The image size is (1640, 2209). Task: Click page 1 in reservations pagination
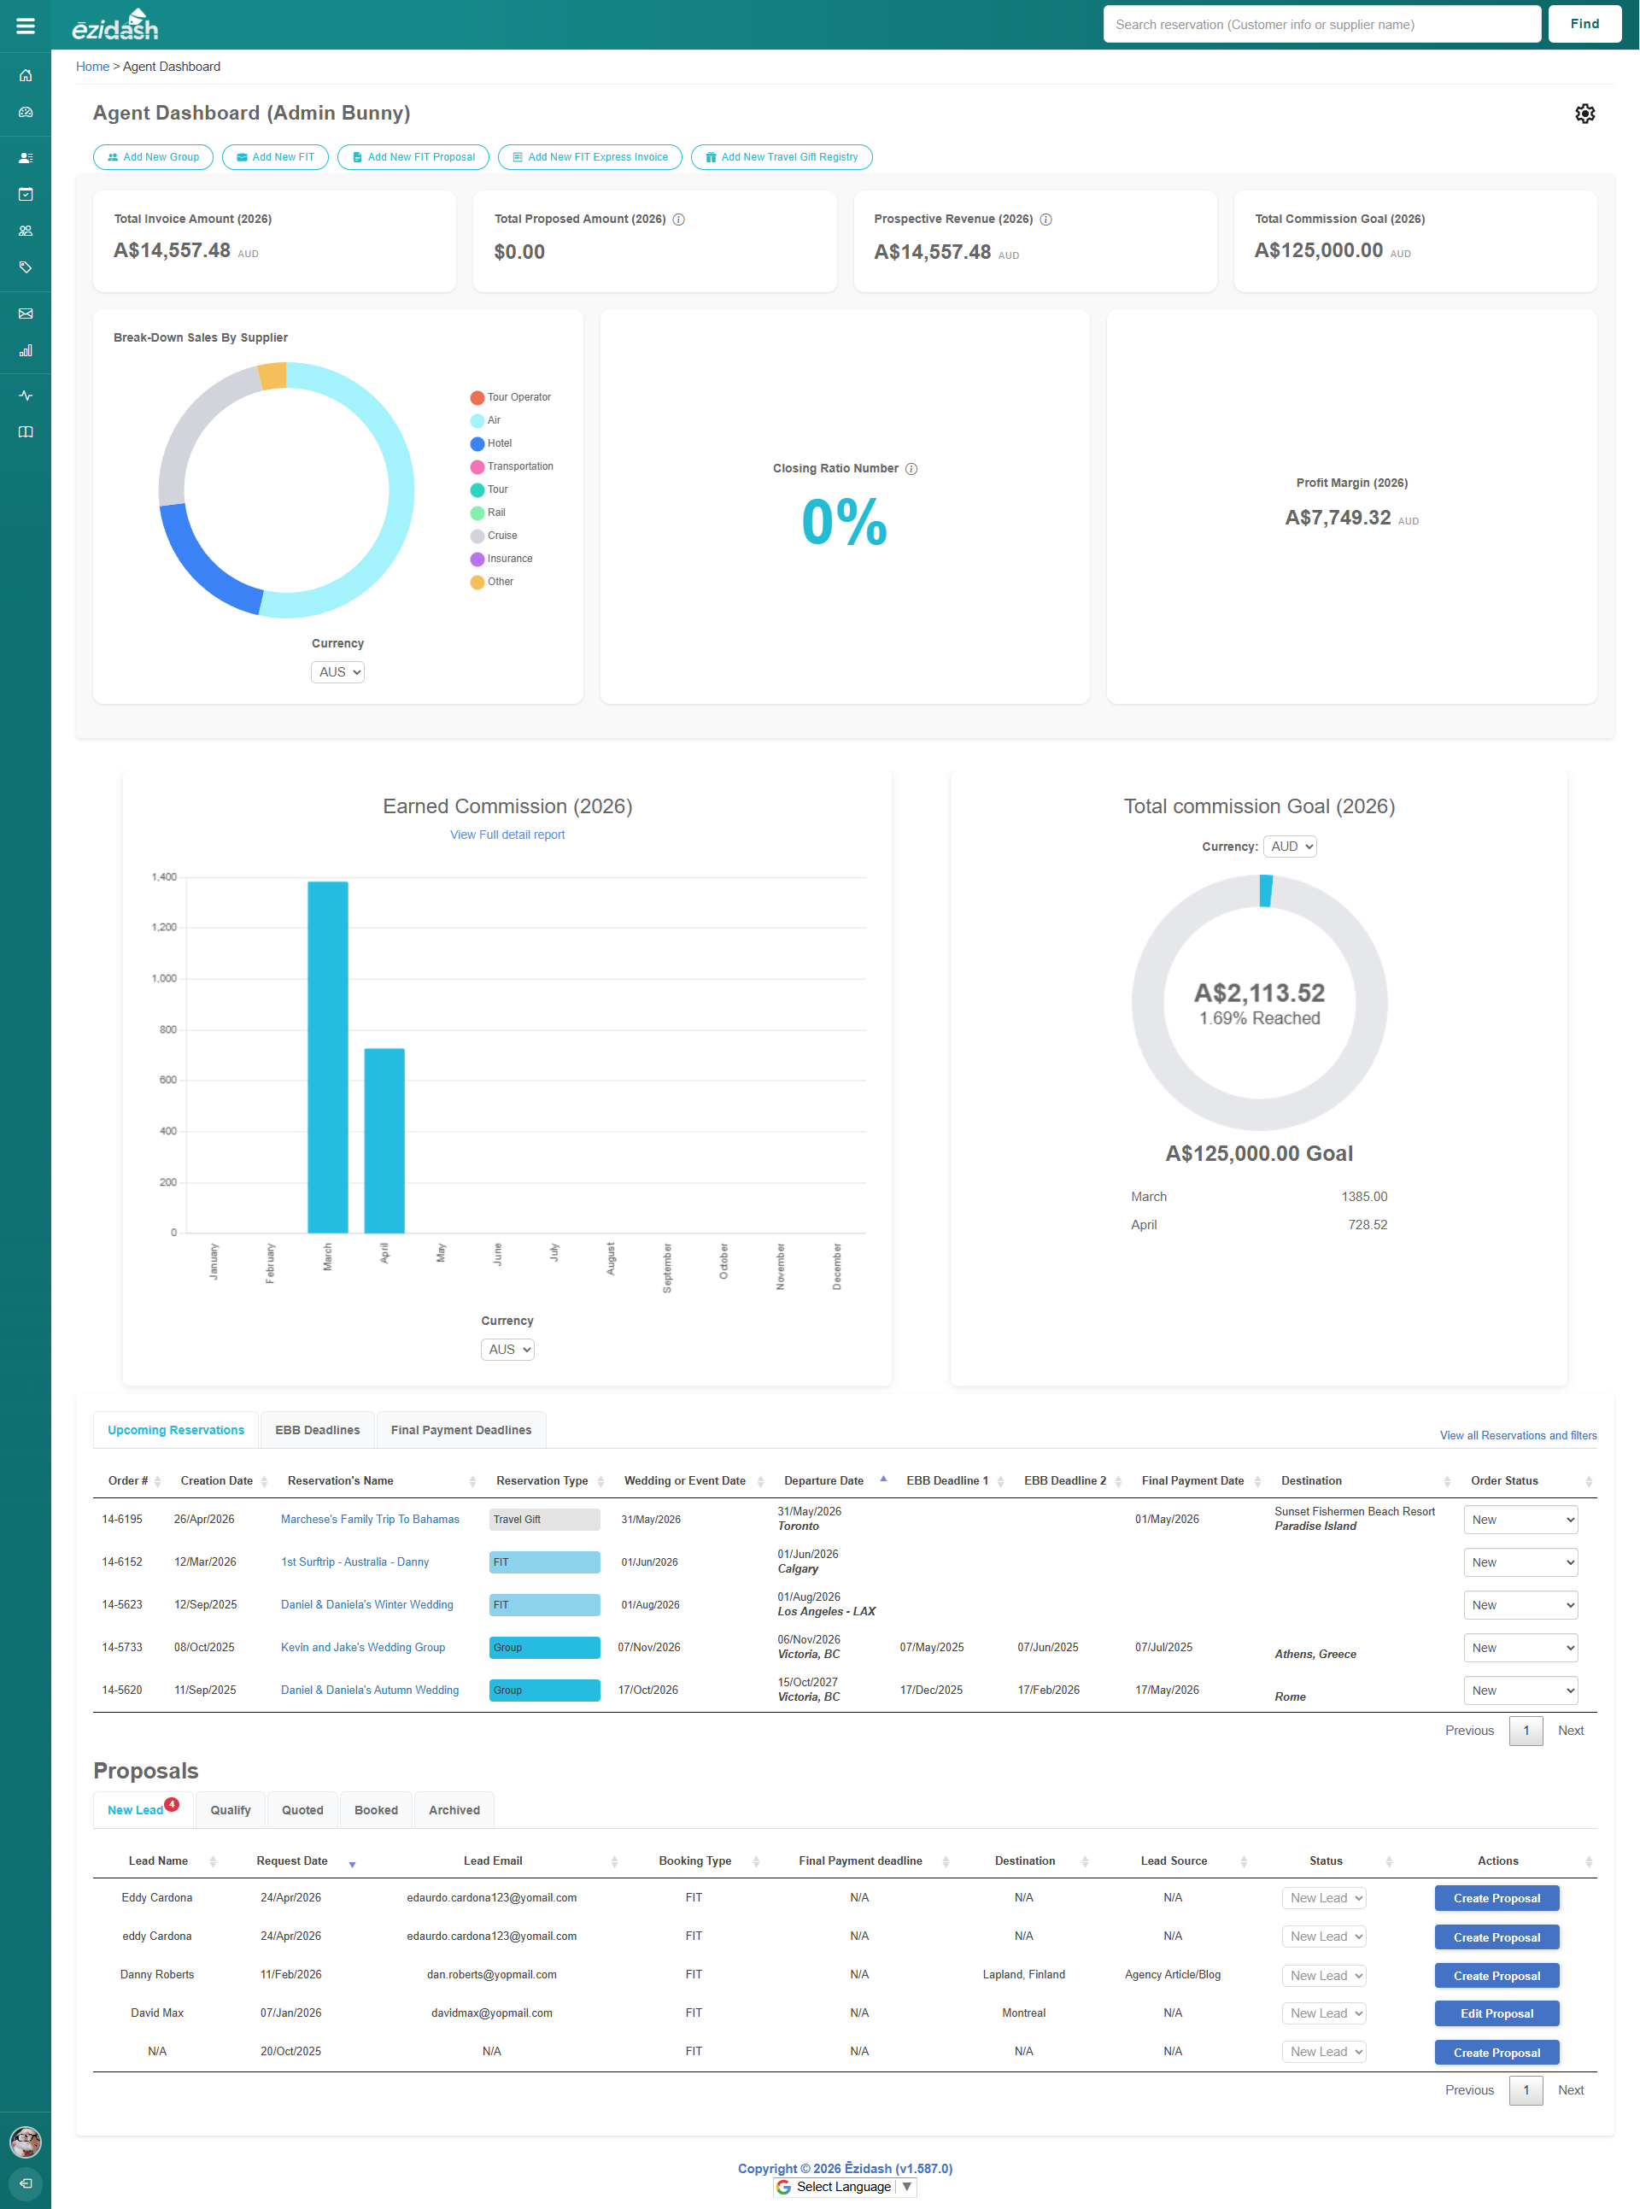1526,1731
